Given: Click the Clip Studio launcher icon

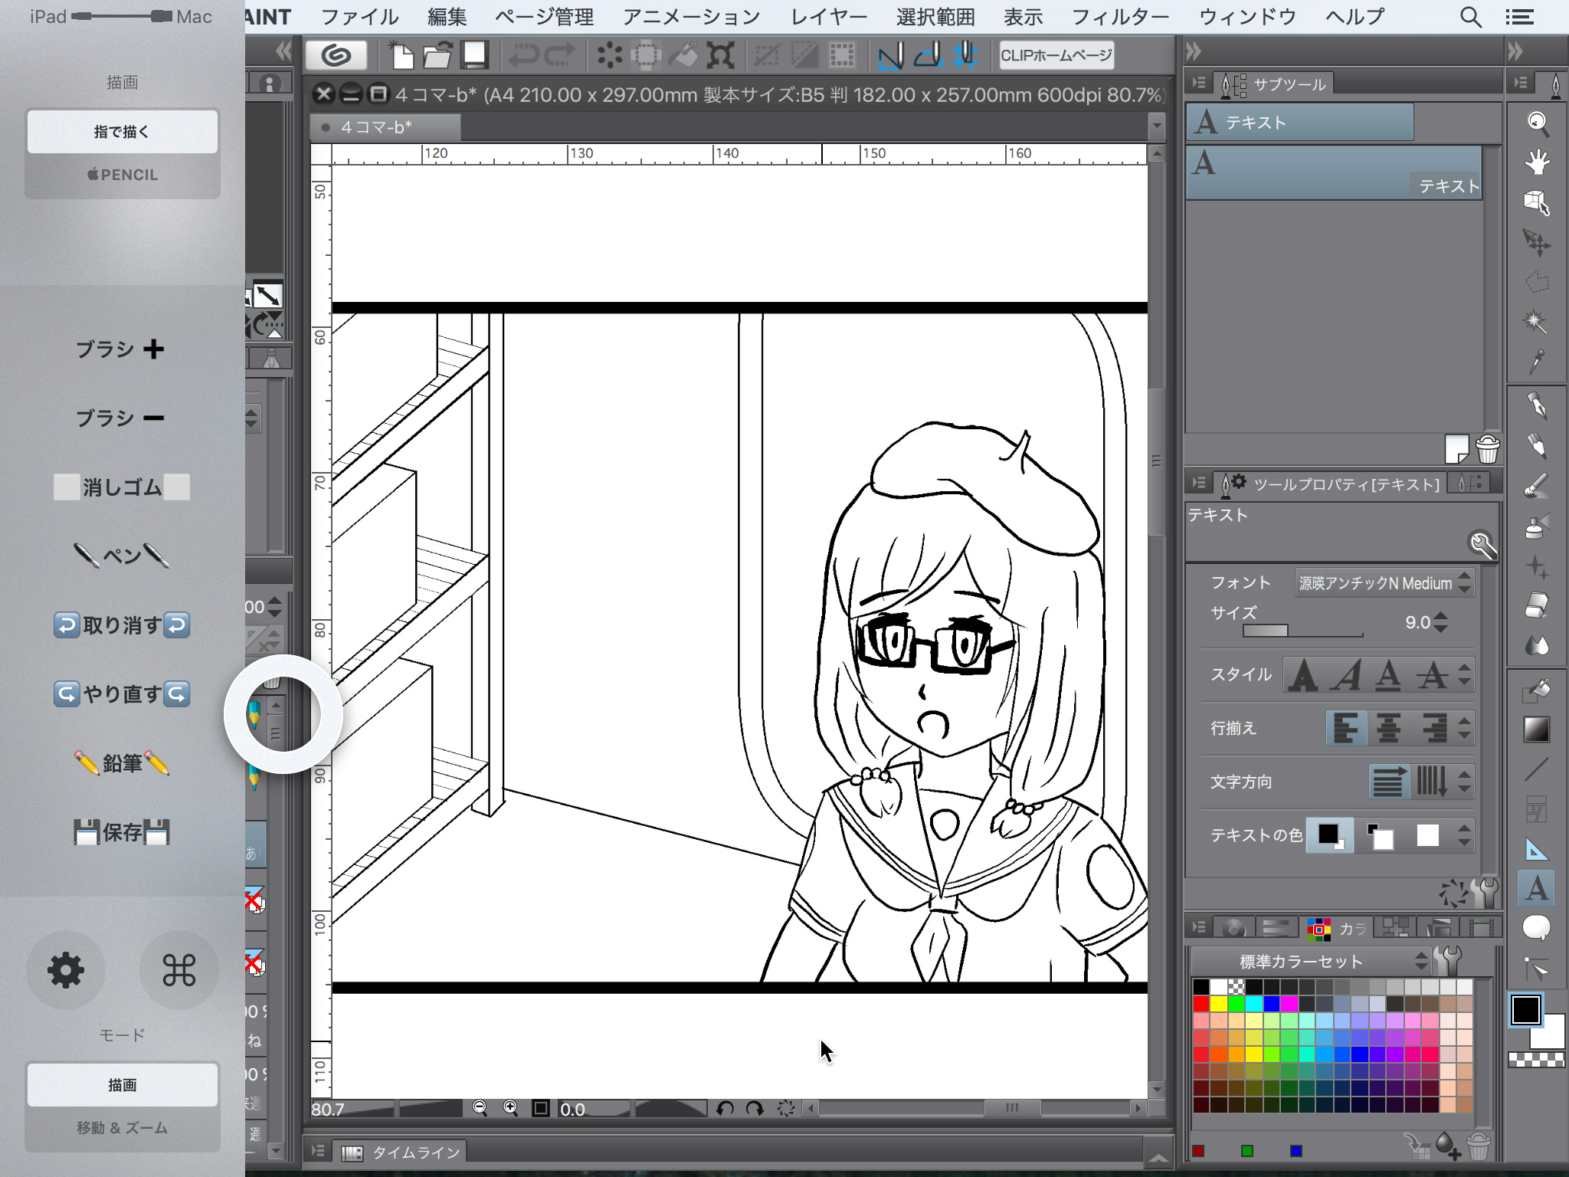Looking at the screenshot, I should pos(336,55).
